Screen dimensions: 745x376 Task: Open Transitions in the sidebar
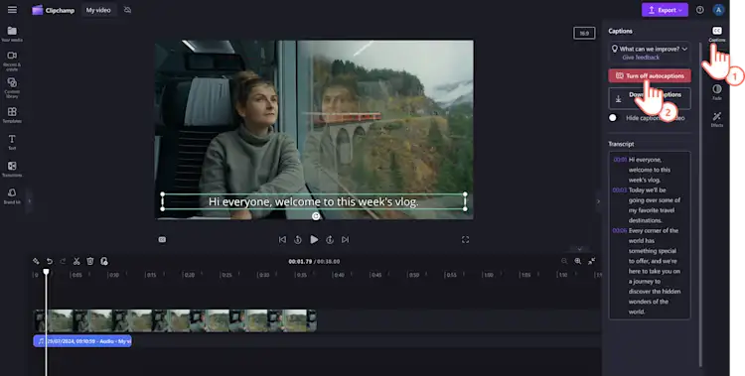(12, 169)
